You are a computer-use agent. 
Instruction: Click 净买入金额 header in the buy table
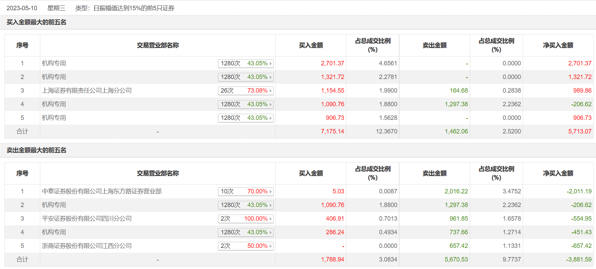pyautogui.click(x=558, y=45)
